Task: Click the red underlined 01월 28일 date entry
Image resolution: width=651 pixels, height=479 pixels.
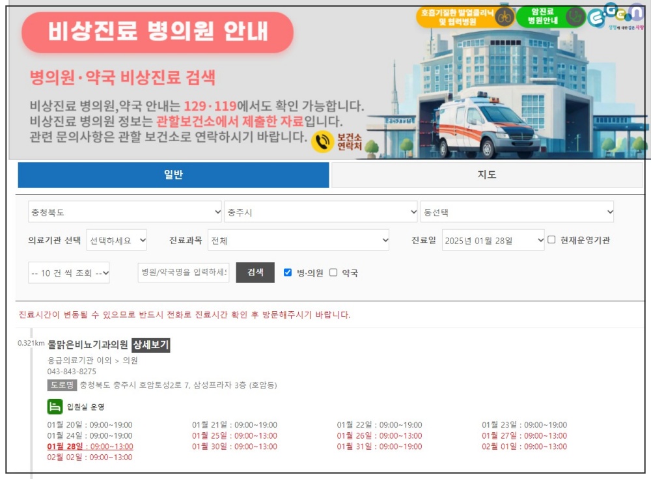Action: coord(64,446)
